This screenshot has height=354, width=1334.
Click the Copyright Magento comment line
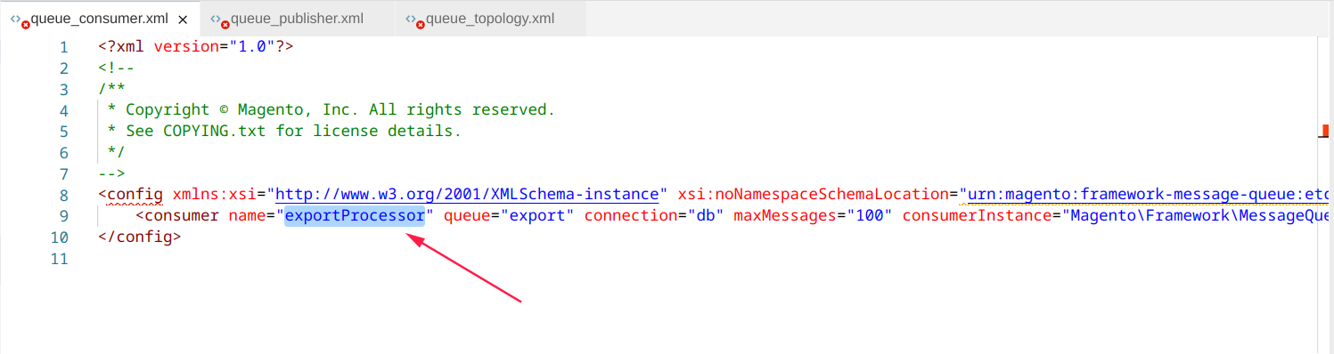pos(331,109)
